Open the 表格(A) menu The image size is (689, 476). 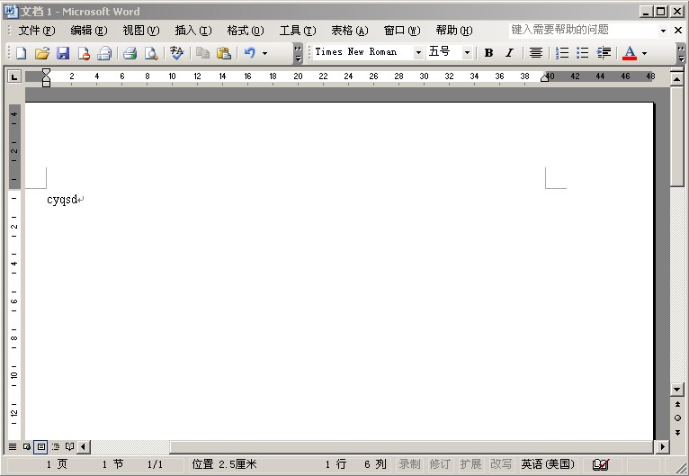(350, 31)
